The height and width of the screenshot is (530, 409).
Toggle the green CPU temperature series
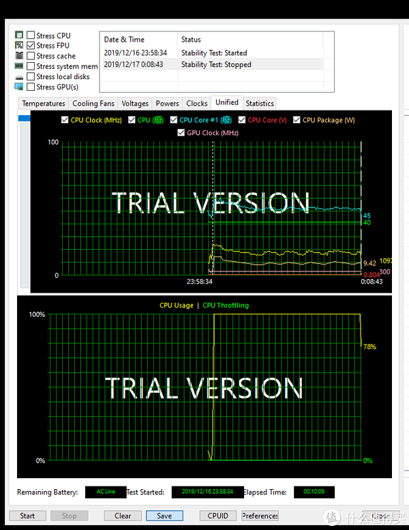132,120
